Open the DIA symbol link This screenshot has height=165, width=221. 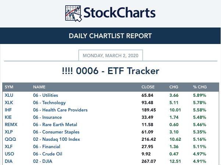coord(8,161)
